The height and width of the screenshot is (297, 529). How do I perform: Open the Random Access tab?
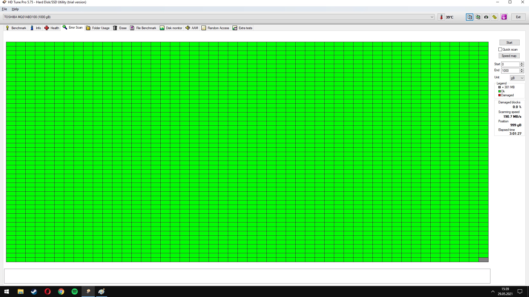pyautogui.click(x=215, y=28)
